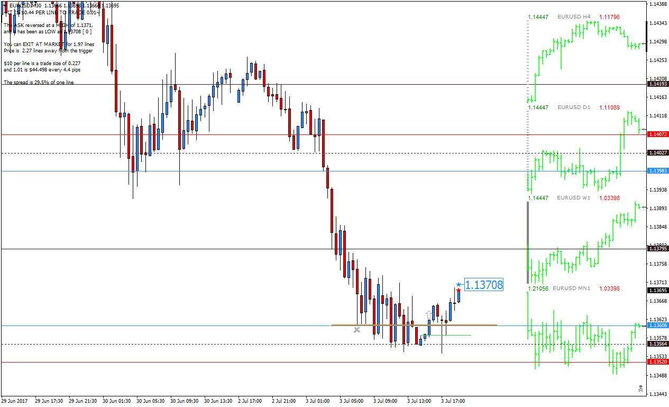The image size is (669, 407).
Task: Click the blue 1.13608 price tag
Action: [x=658, y=325]
